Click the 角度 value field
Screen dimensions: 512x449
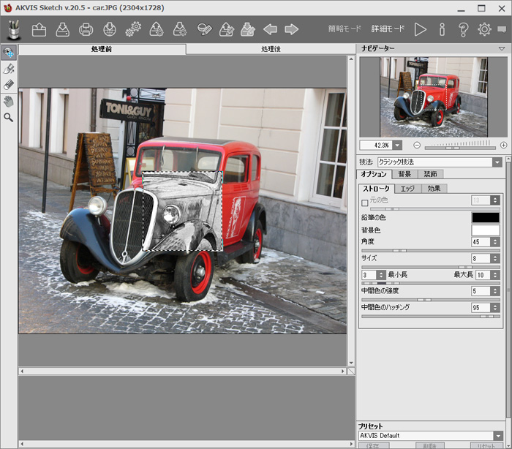tap(481, 242)
